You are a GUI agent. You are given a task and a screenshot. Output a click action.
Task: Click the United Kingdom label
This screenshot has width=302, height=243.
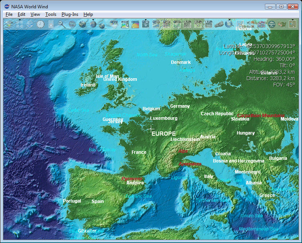point(120,79)
